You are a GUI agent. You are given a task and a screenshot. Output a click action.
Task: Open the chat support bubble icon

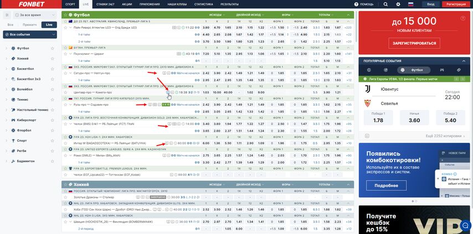pos(465,225)
